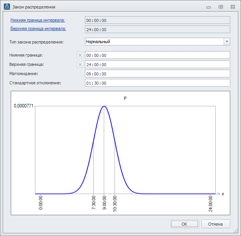The image size is (241, 236).
Task: Click the read-only lower interval field
Action: point(157,20)
